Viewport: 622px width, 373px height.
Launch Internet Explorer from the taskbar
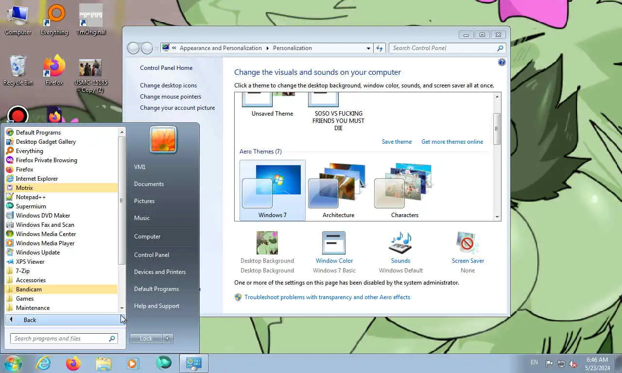coord(43,363)
